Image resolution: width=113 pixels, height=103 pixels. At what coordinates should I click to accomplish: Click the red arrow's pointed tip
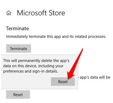tap(68, 78)
